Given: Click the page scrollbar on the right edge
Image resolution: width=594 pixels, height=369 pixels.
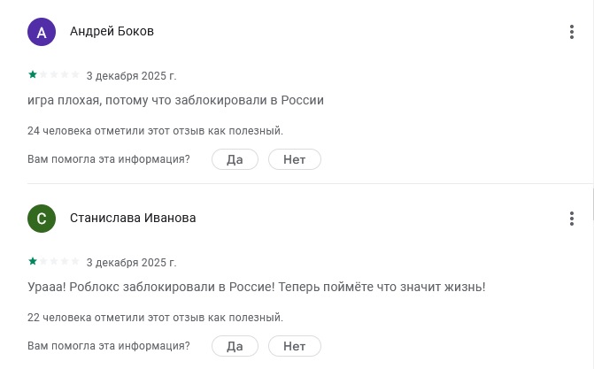Looking at the screenshot, I should pyautogui.click(x=591, y=204).
